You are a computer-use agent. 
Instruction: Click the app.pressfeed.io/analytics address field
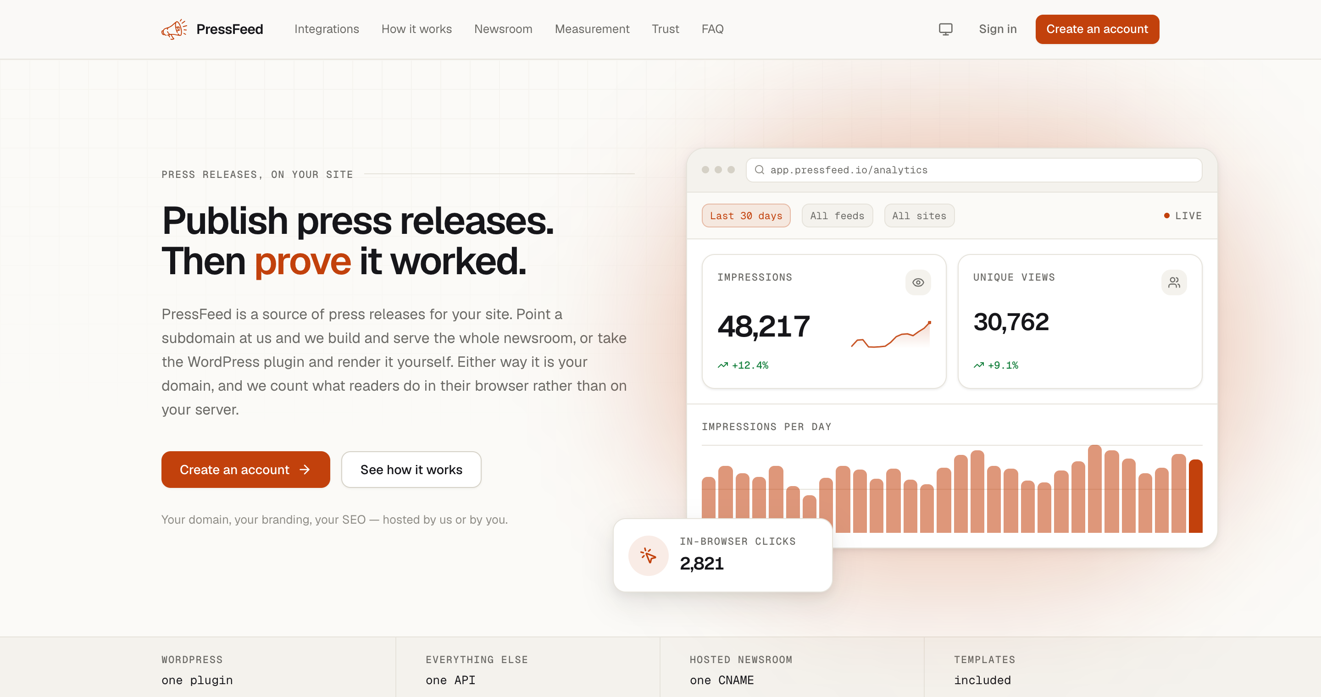[973, 170]
